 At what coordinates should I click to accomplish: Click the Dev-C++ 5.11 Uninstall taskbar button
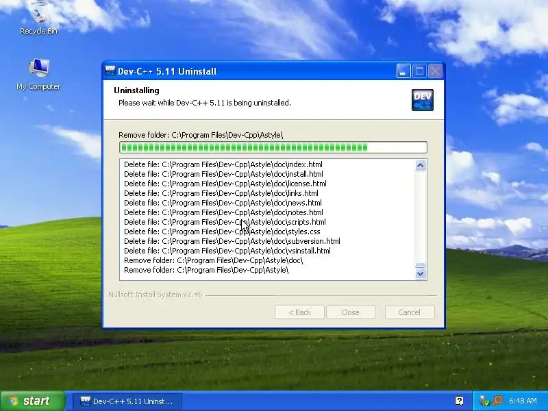[x=127, y=401]
